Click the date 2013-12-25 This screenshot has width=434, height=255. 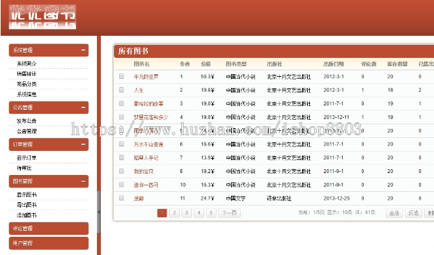(x=336, y=198)
